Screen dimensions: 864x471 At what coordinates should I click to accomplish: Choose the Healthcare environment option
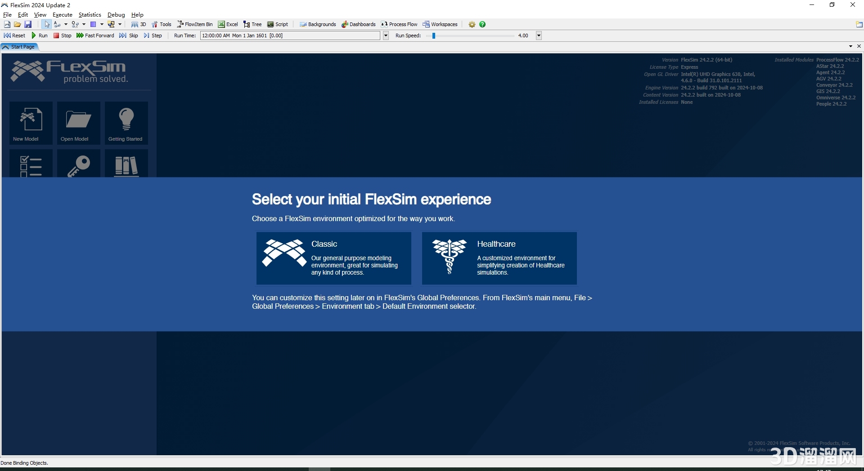point(499,258)
